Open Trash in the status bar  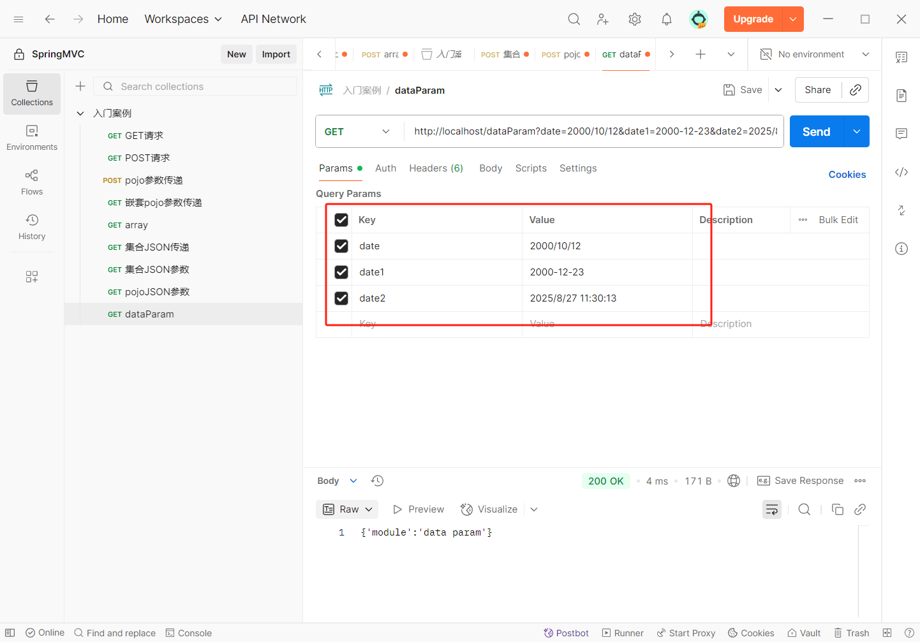(x=852, y=633)
